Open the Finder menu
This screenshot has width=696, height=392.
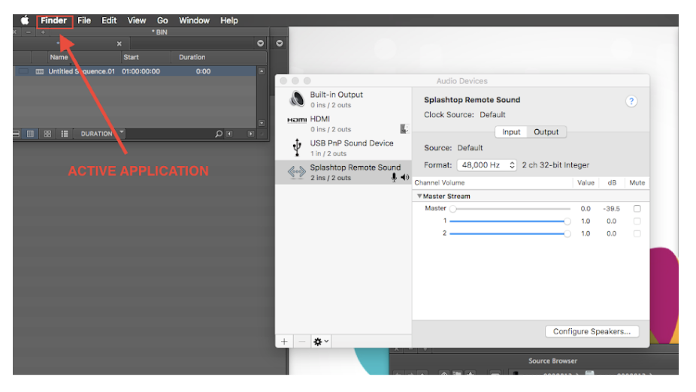(x=53, y=20)
